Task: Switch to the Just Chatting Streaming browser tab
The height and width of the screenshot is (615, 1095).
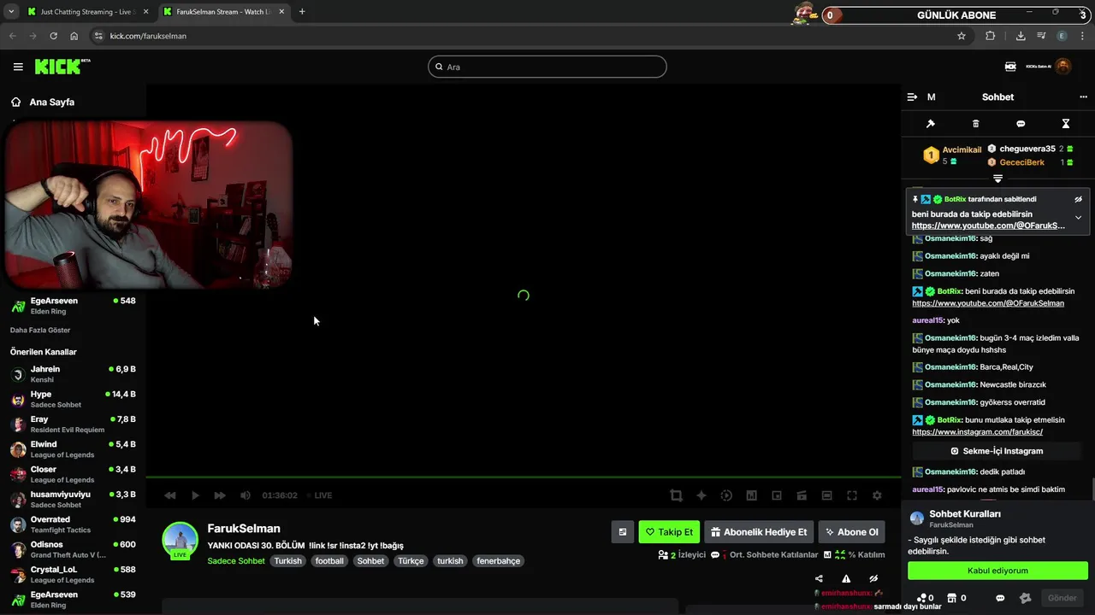Action: point(86,12)
